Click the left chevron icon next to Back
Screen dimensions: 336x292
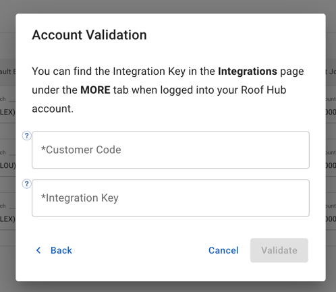click(38, 250)
